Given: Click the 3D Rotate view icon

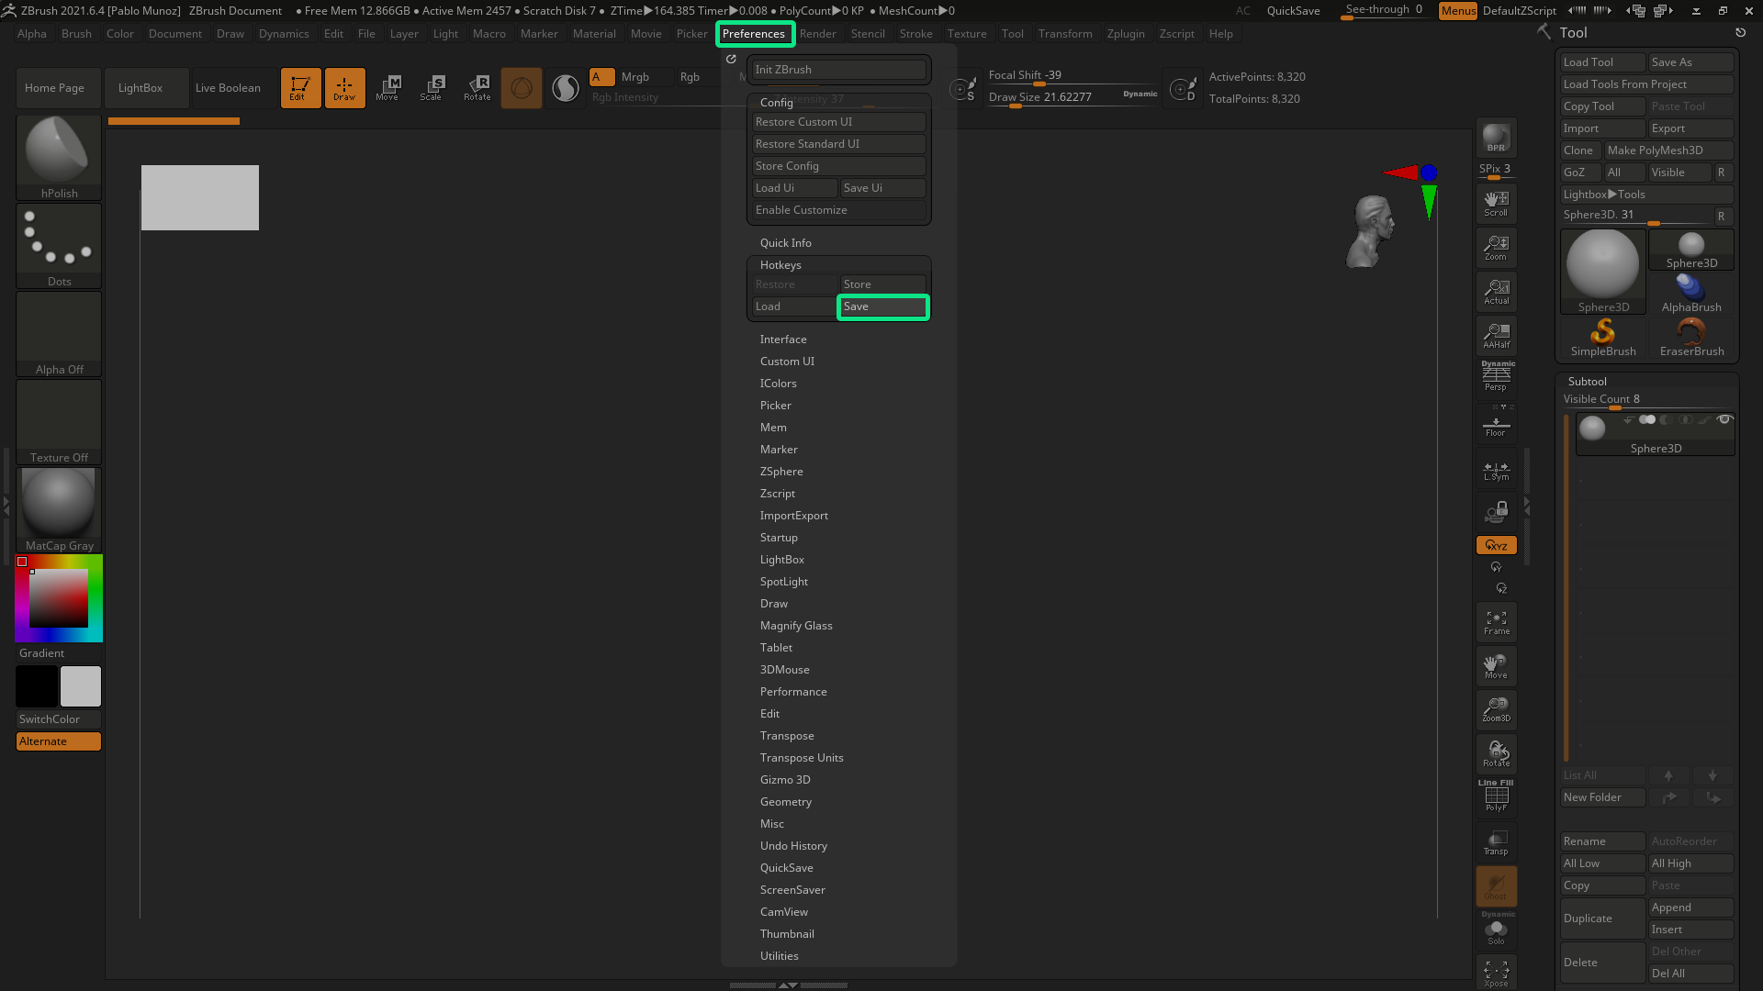Looking at the screenshot, I should (x=1496, y=753).
